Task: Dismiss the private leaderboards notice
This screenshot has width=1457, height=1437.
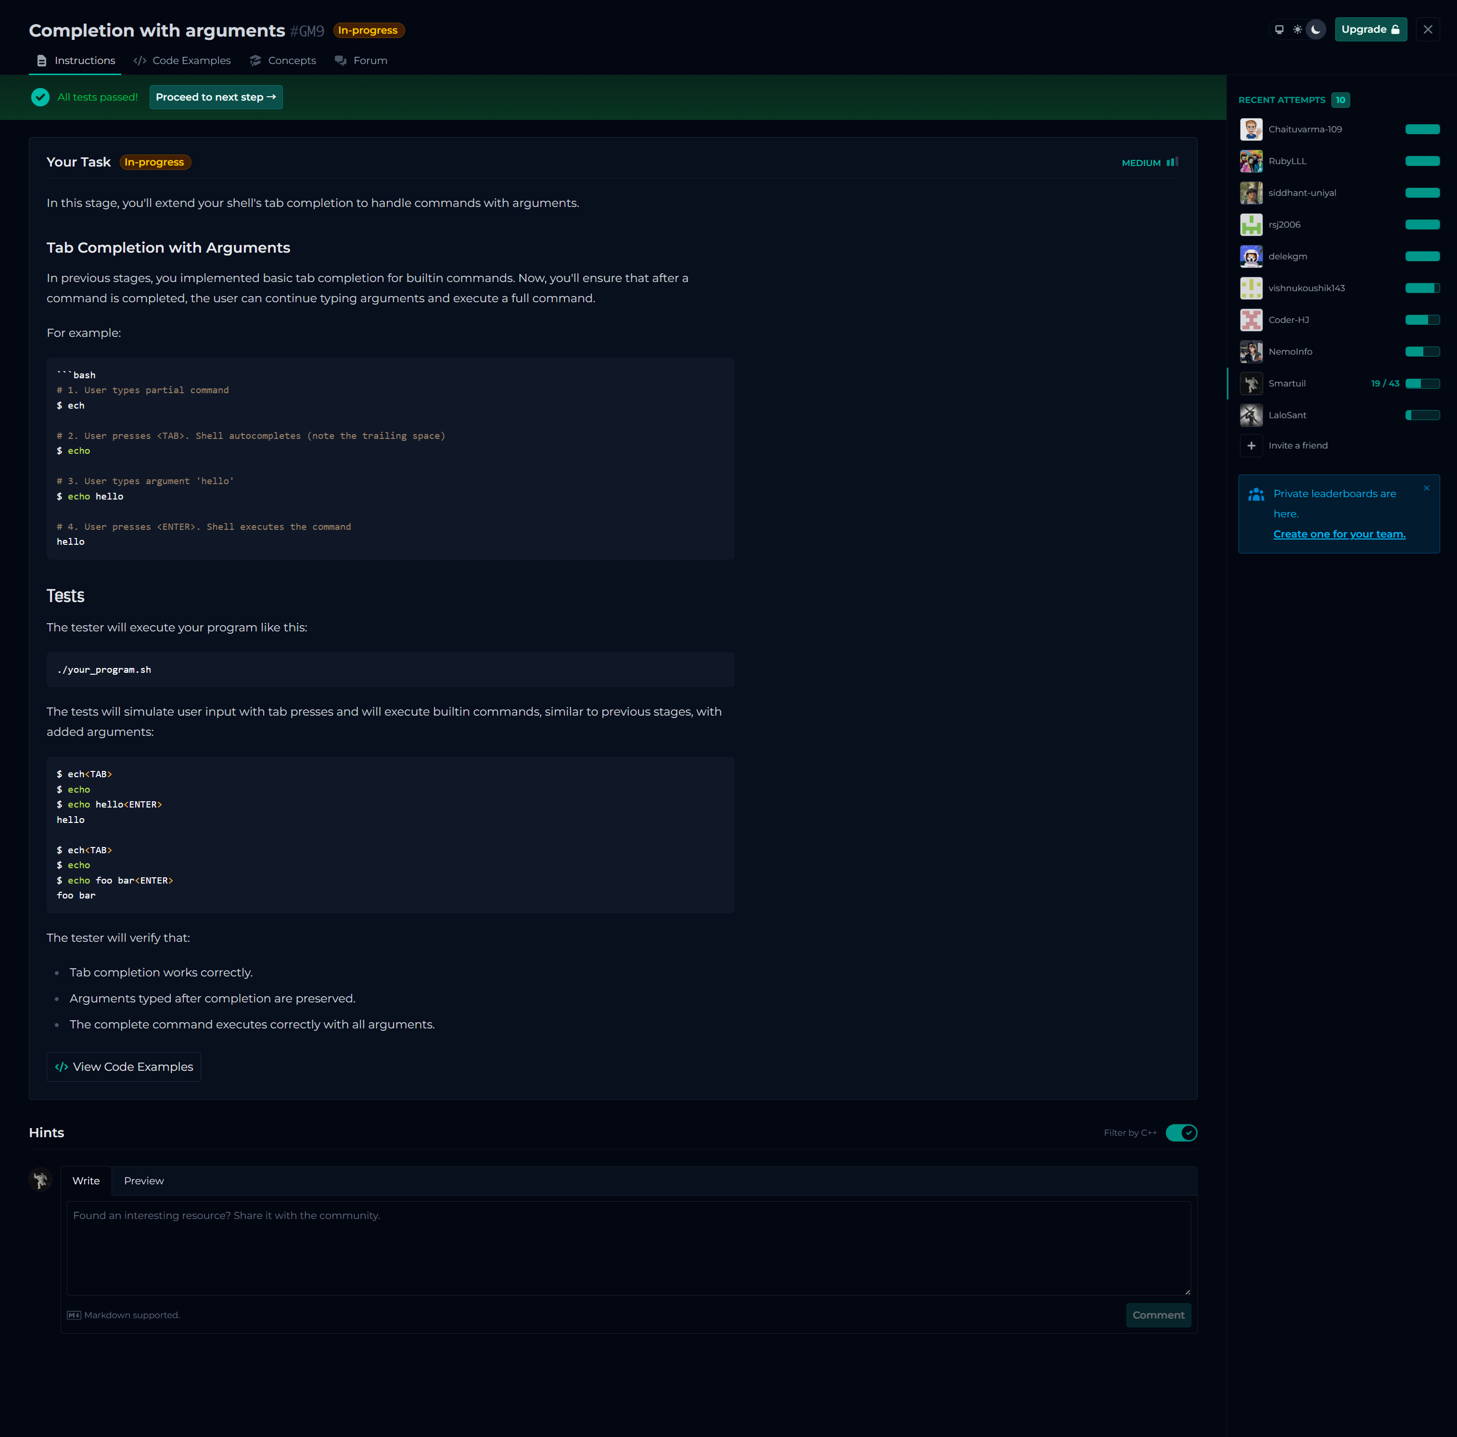Action: pos(1426,488)
